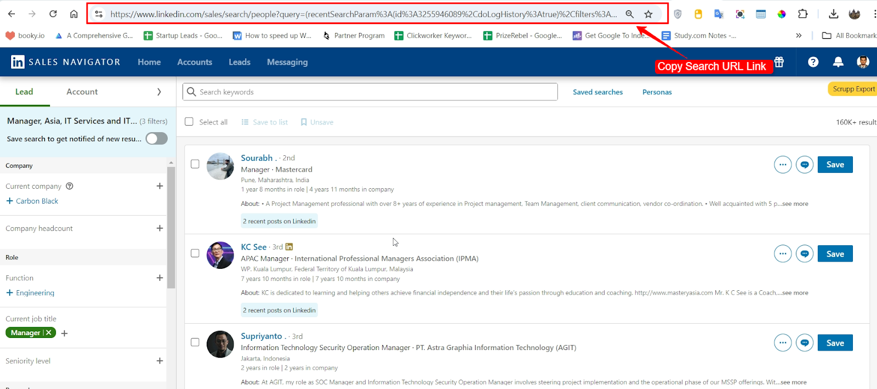Switch to the Account tab
The width and height of the screenshot is (877, 389).
point(82,92)
